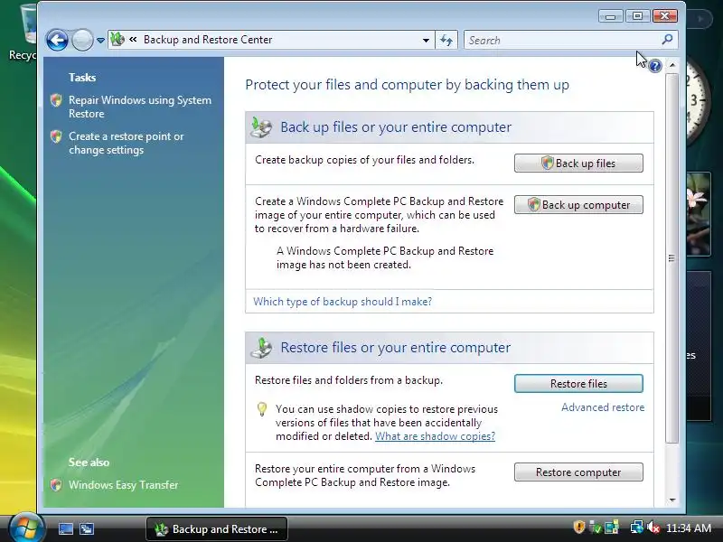Click the Back up computer button
Viewport: 723px width, 542px height.
[x=578, y=205]
